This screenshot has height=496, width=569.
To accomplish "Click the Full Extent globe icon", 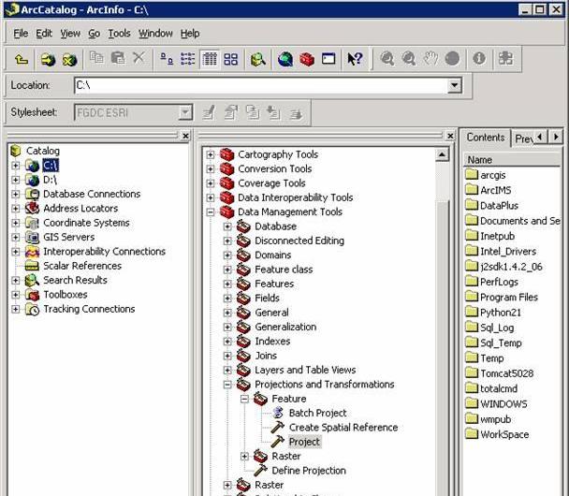I will (x=452, y=59).
